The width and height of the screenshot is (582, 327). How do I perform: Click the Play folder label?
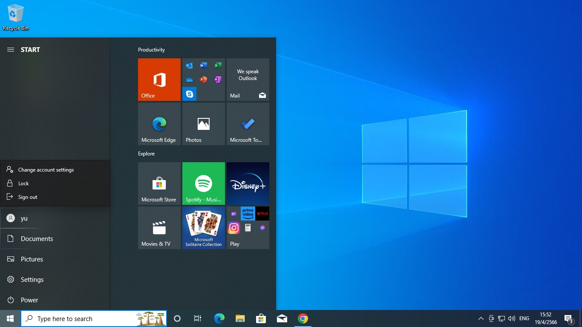click(x=235, y=244)
